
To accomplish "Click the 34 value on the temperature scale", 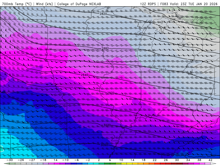I will tap(188, 160).
